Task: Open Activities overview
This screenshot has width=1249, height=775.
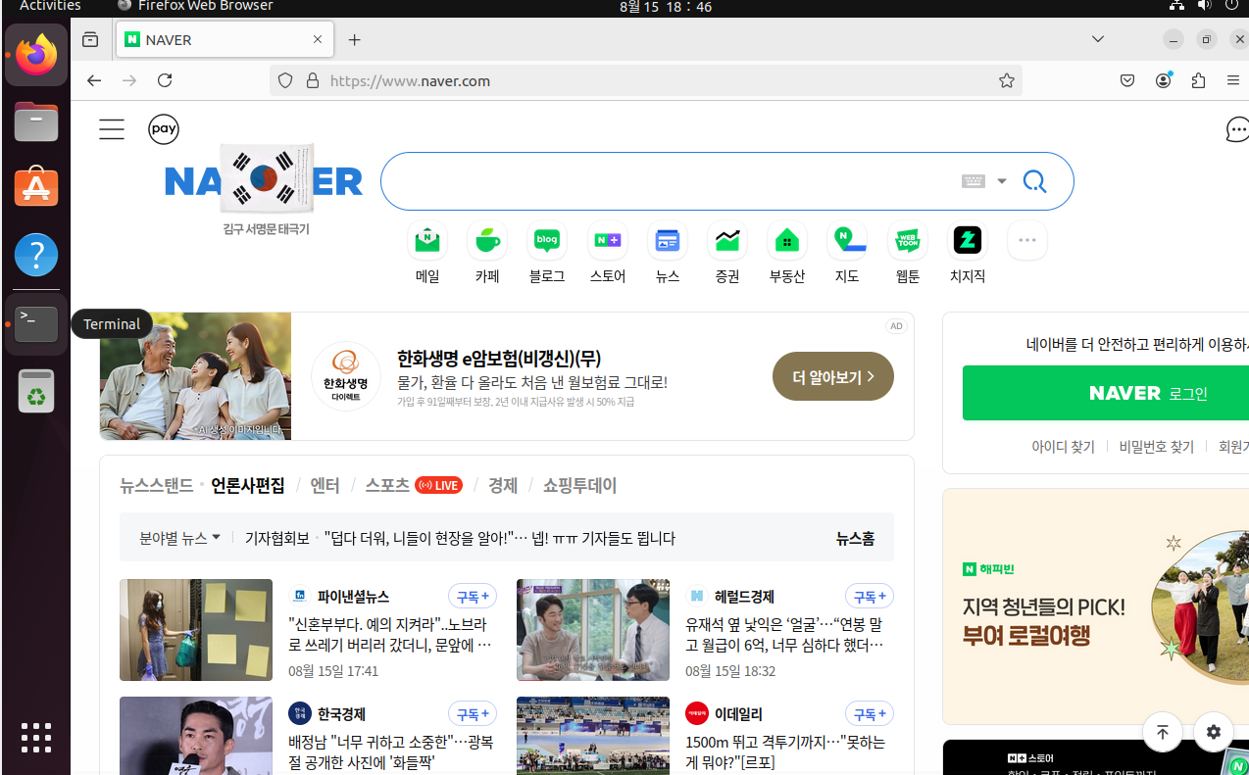Action: point(50,6)
